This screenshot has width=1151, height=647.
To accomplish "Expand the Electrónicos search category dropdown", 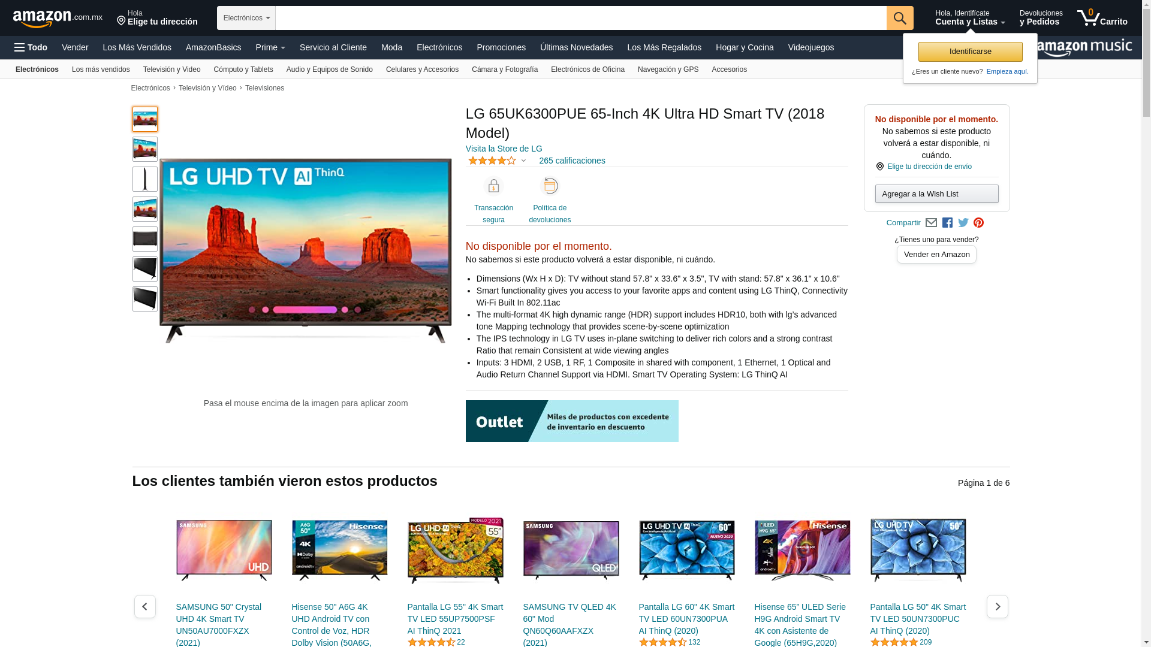I will 246,18.
